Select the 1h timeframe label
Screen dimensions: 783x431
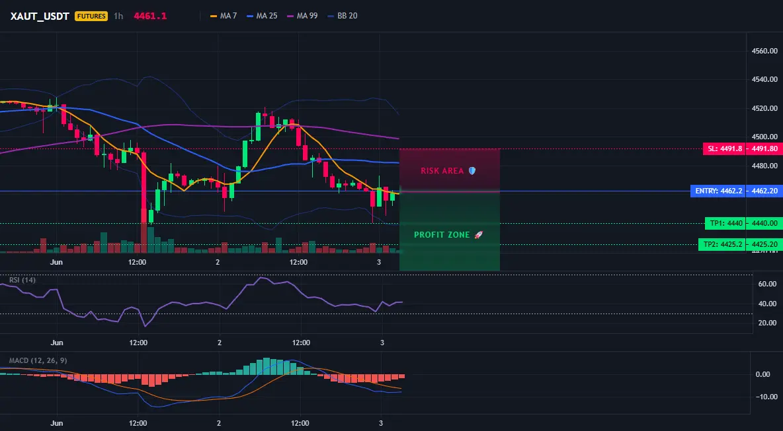click(x=118, y=16)
